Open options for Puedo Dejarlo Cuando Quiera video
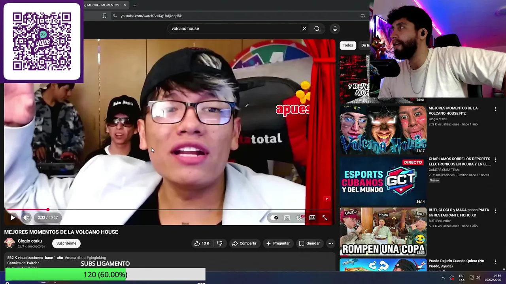 click(496, 262)
